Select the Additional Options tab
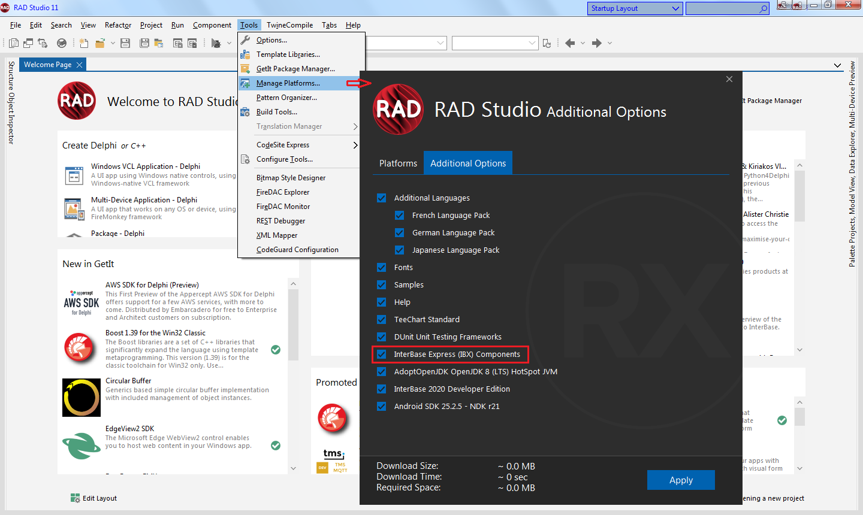 pos(468,163)
